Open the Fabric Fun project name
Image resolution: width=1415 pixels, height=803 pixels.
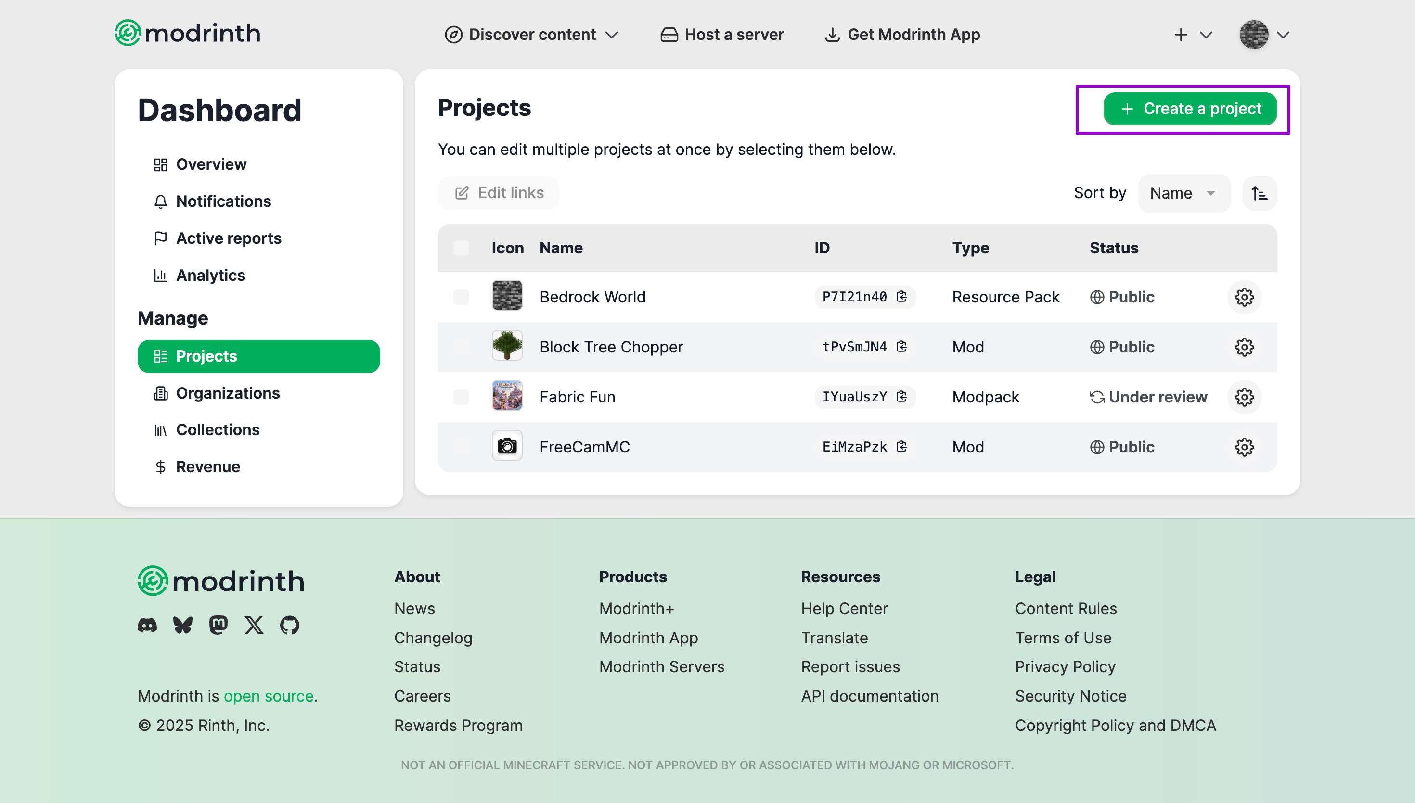(577, 397)
